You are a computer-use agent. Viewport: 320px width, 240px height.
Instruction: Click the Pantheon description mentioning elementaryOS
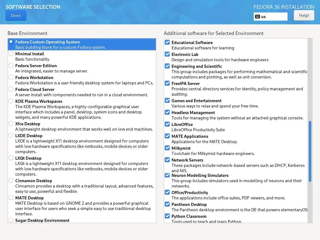pyautogui.click(x=239, y=210)
